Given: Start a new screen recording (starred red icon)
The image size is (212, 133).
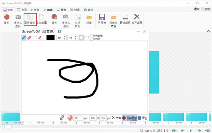Looking at the screenshot, I should pyautogui.click(x=6, y=19).
